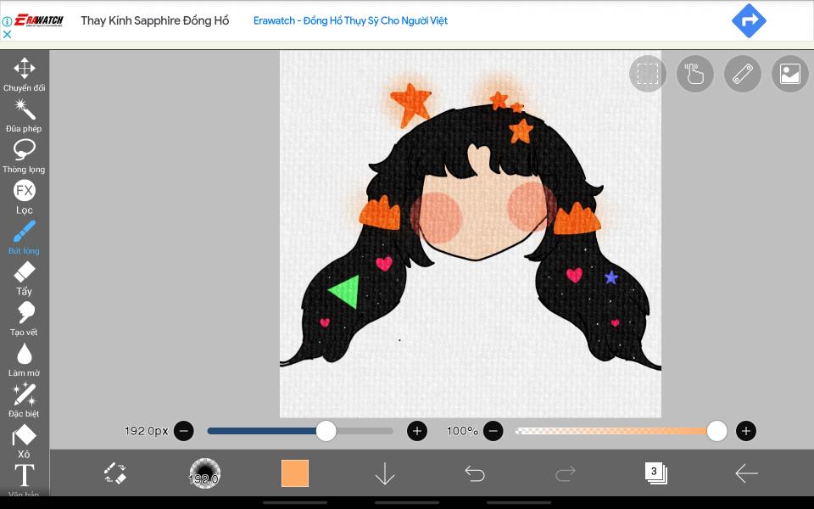
Task: Increase brush thickness with plus button
Action: tap(417, 431)
